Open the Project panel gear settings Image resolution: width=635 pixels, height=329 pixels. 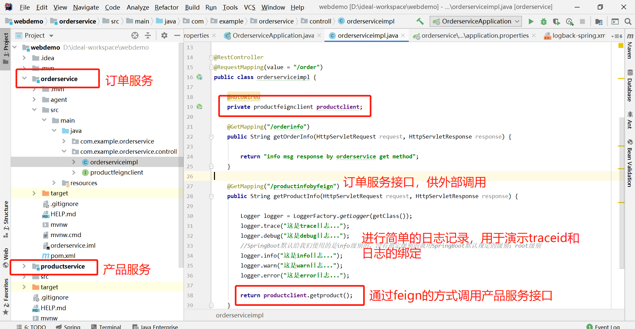[x=164, y=35]
